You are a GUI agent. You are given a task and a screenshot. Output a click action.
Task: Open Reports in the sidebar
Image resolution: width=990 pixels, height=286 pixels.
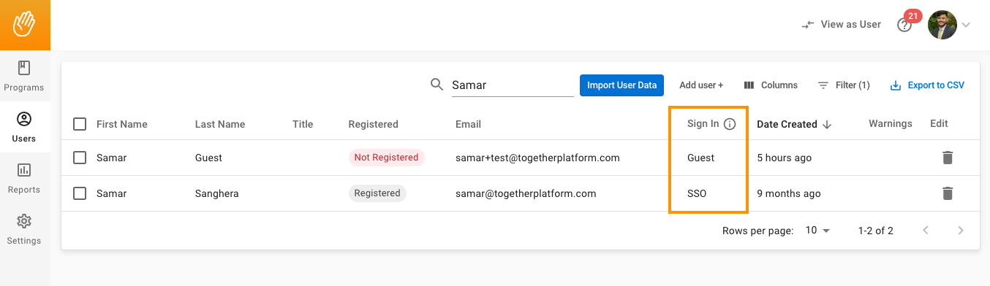tap(24, 178)
